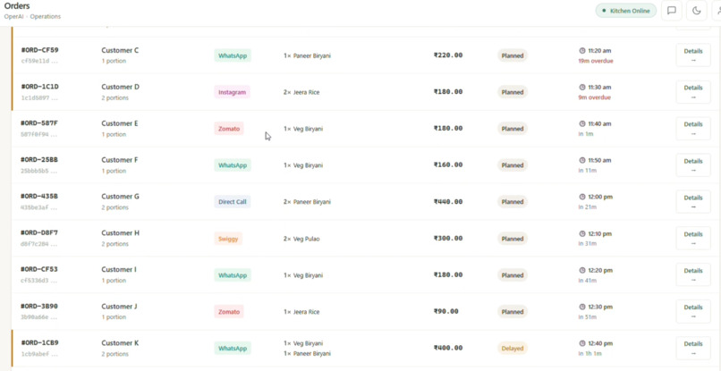The width and height of the screenshot is (721, 371).
Task: Select order ID #ORD-435B
Action: 39,196
